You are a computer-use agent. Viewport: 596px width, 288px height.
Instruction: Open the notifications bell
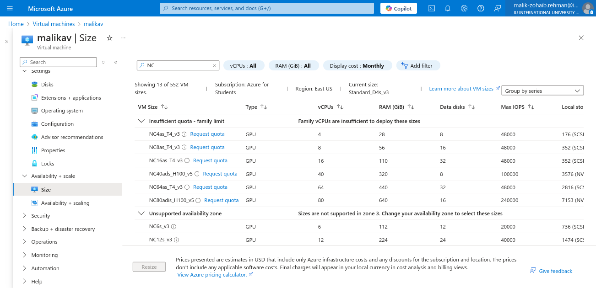(x=448, y=8)
